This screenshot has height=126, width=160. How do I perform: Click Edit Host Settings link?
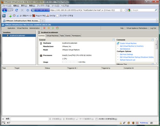point(126,54)
